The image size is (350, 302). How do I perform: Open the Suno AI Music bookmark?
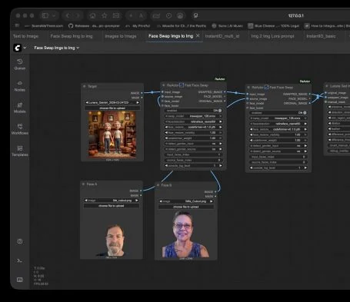pyautogui.click(x=228, y=26)
